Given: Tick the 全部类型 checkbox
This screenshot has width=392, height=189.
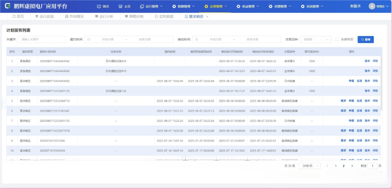Looking at the screenshot, I should point(337,39).
